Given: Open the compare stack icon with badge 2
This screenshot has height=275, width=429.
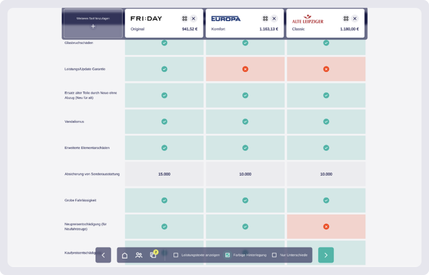Looking at the screenshot, I should 153,255.
